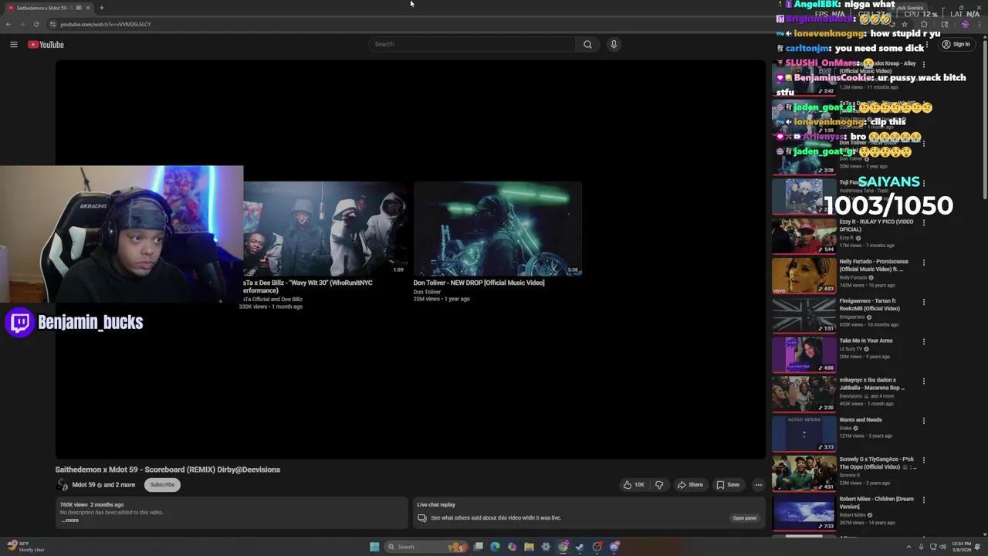
Task: Open options menu for Fimiguerrero Tartan video
Action: pos(923,302)
